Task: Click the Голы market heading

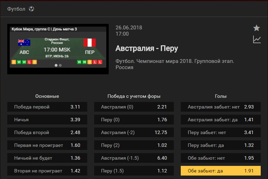Action: tap(221, 96)
